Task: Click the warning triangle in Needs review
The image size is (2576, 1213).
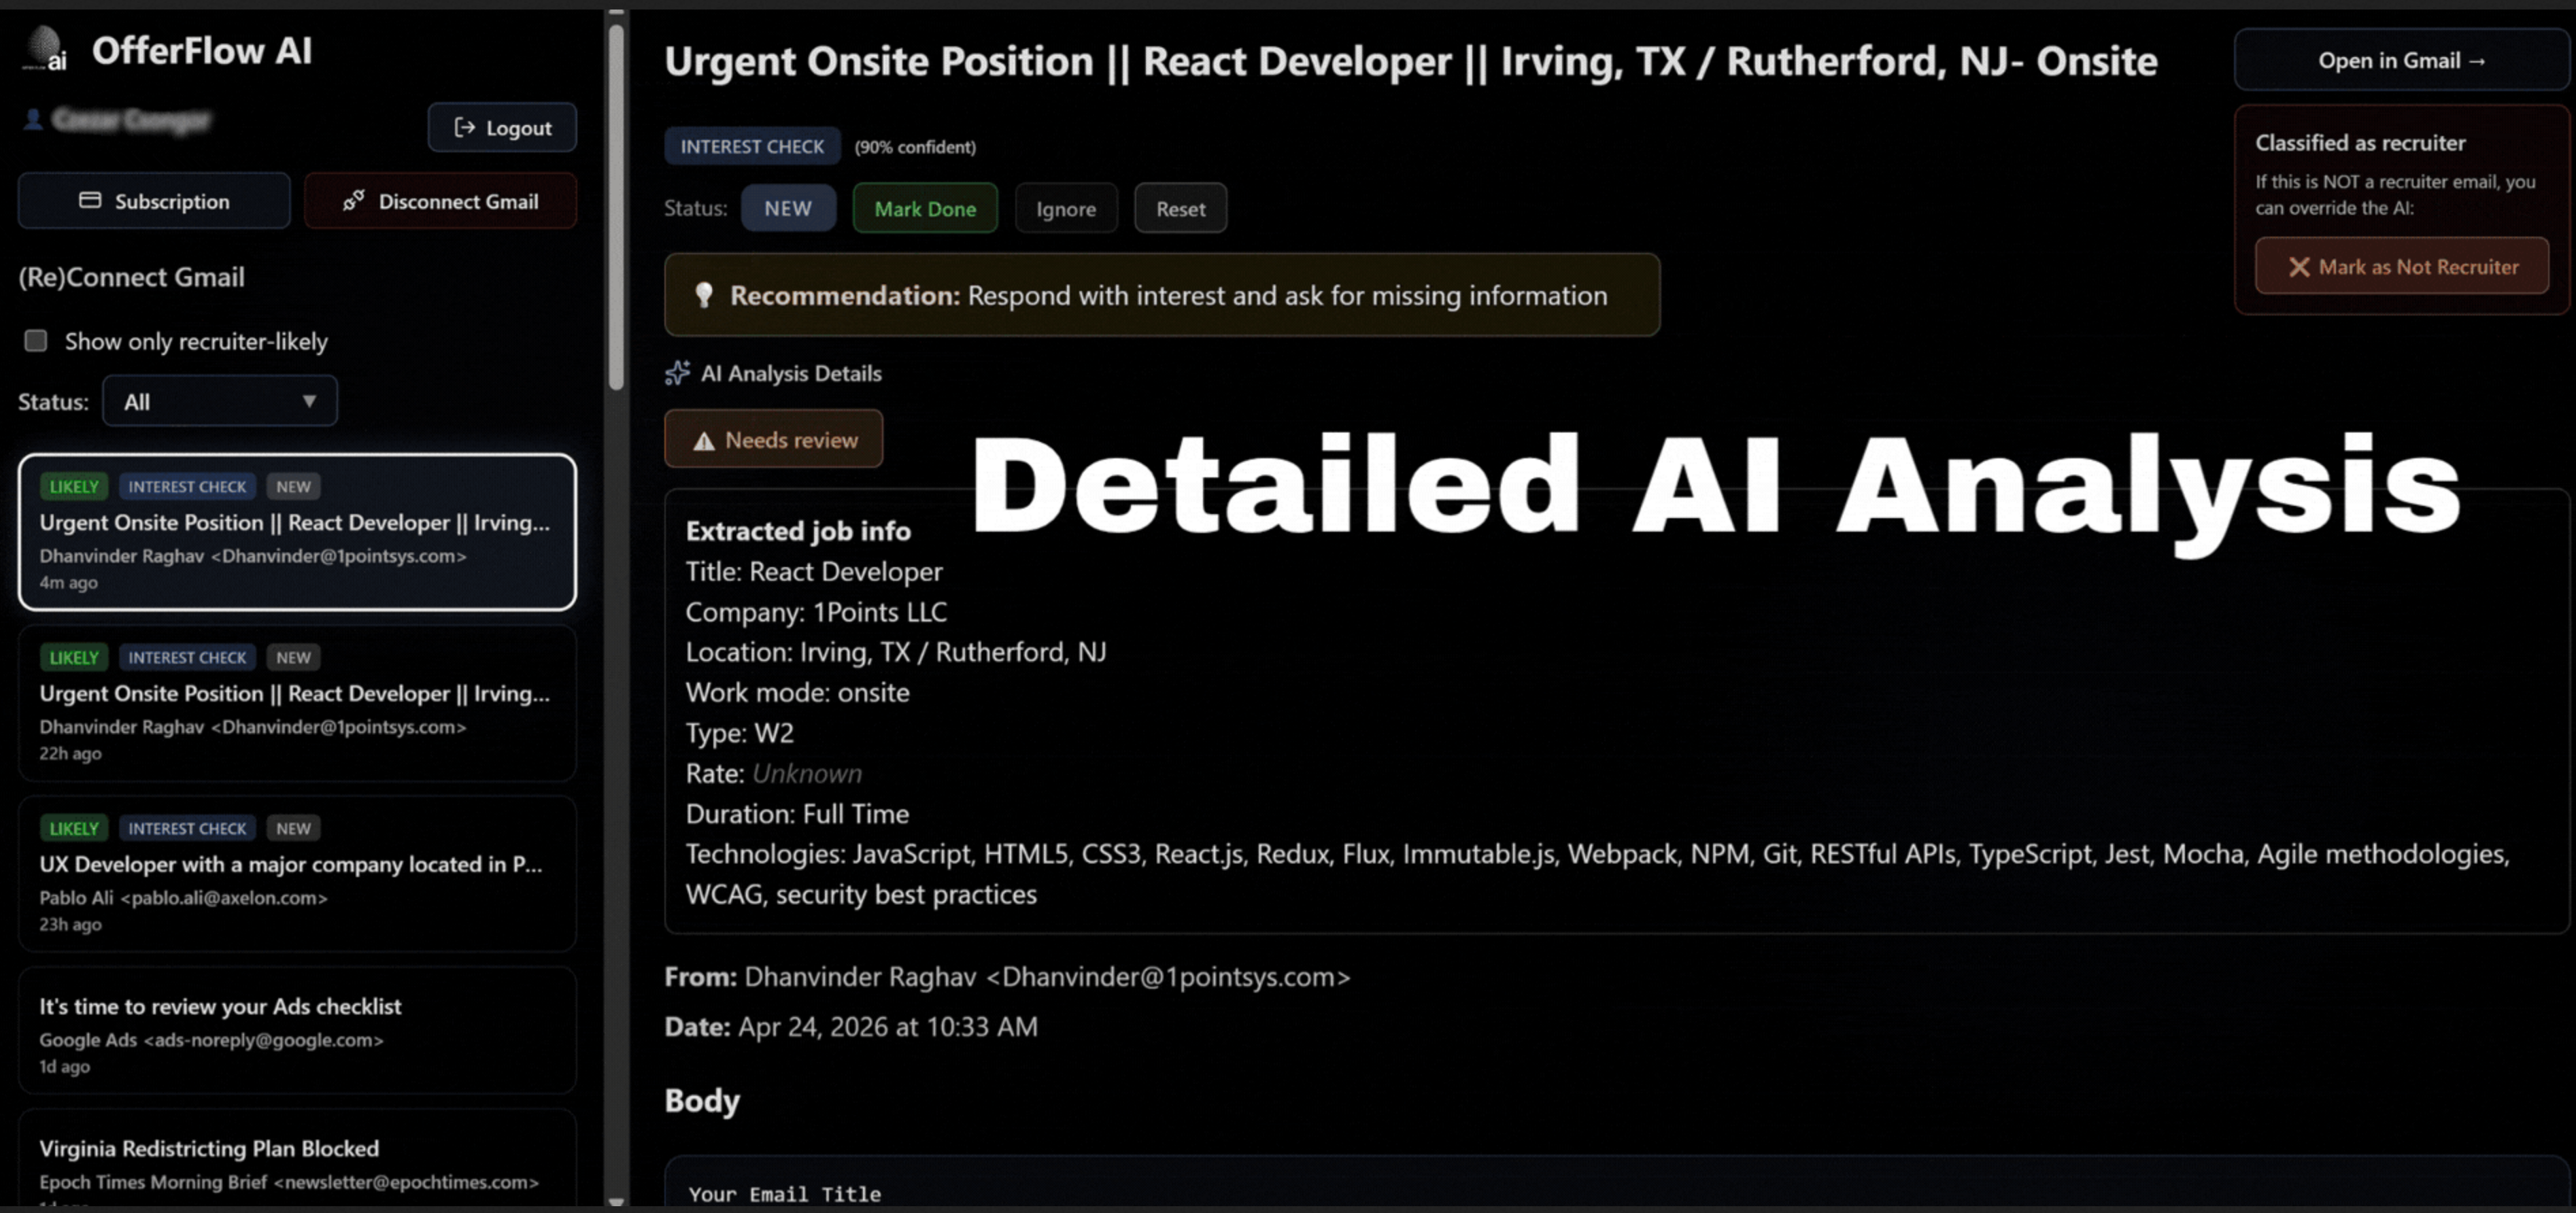Action: point(704,441)
